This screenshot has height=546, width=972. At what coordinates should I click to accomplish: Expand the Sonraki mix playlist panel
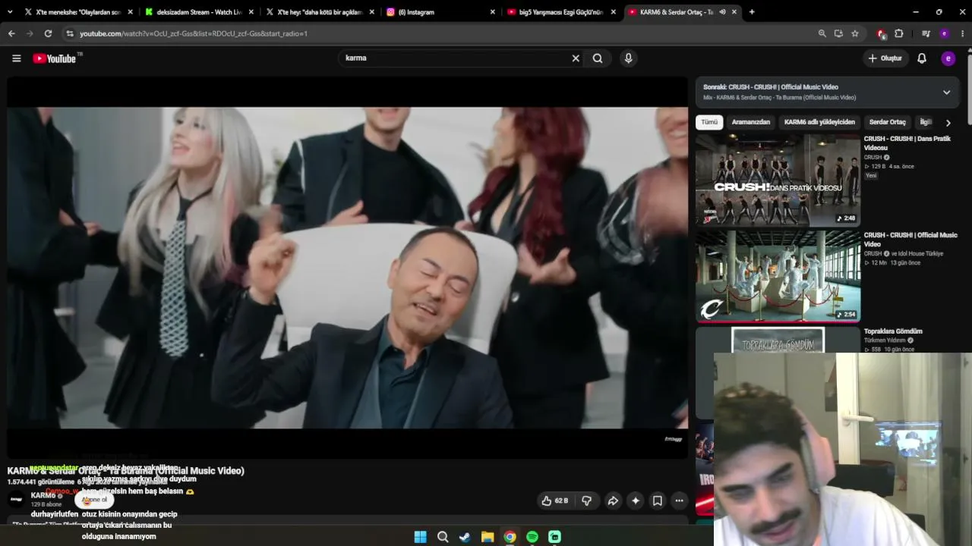point(946,93)
